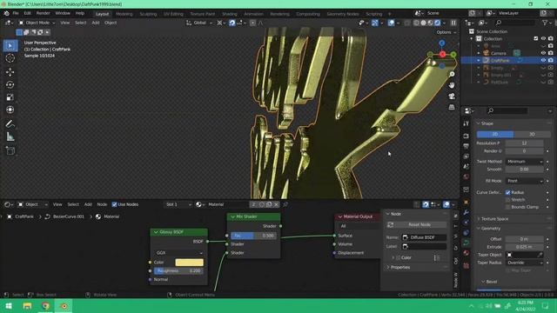Switch to Modeling workspace tab
Screen dimensions: 557x313
124,14
